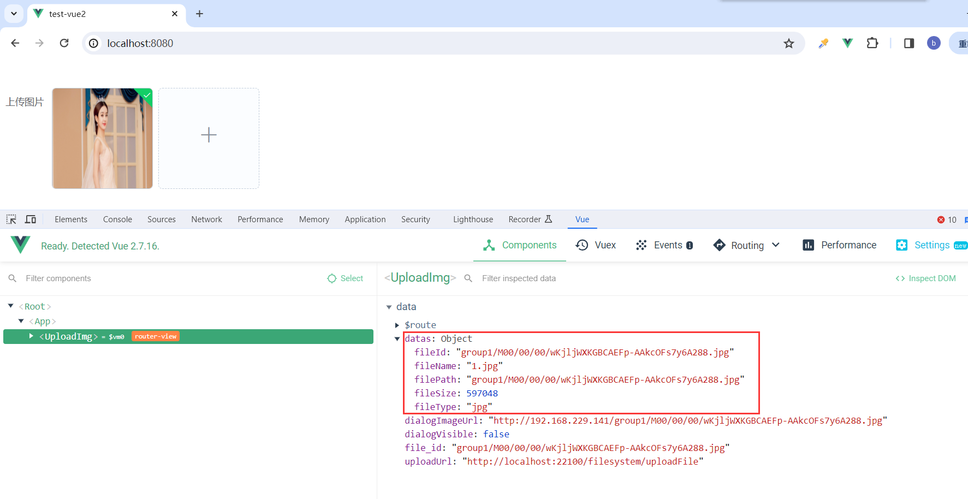Open the Vuex tab
968x499 pixels.
(x=596, y=245)
